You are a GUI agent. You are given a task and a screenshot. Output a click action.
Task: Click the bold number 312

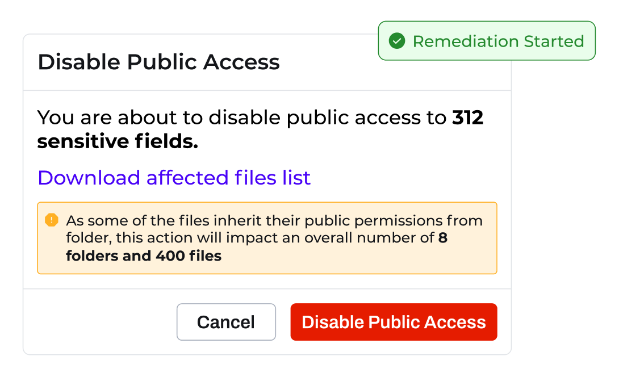coord(467,118)
